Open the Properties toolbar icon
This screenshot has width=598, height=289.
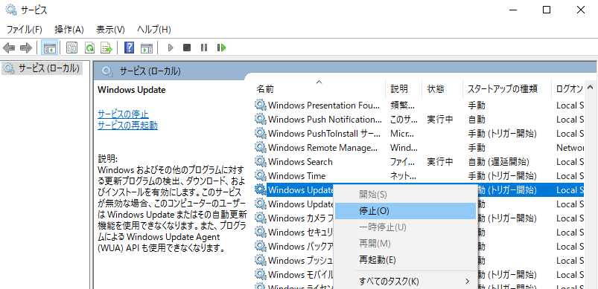click(x=71, y=48)
